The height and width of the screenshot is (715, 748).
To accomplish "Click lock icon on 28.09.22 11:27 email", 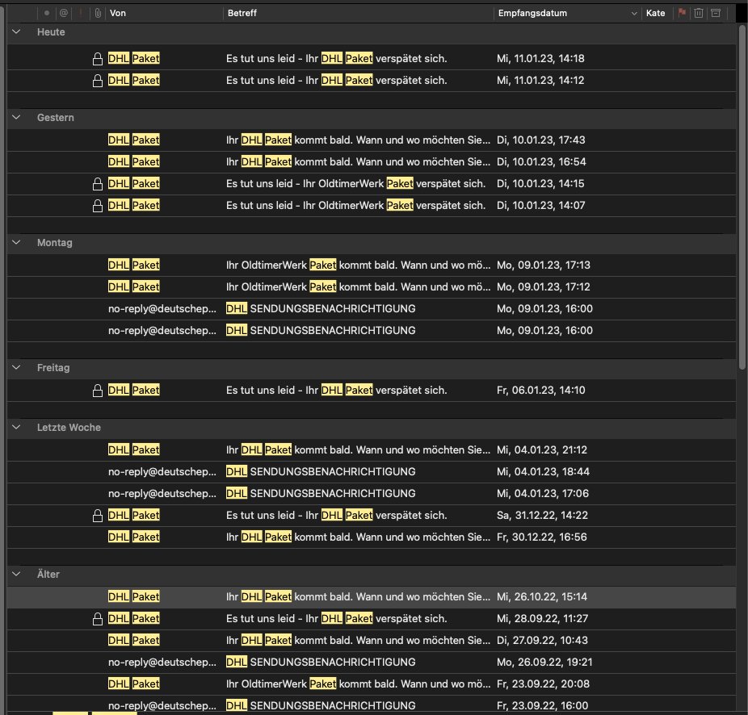I will pos(97,619).
